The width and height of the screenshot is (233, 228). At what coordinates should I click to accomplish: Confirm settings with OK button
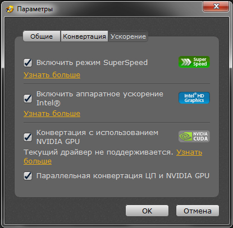coord(147,211)
